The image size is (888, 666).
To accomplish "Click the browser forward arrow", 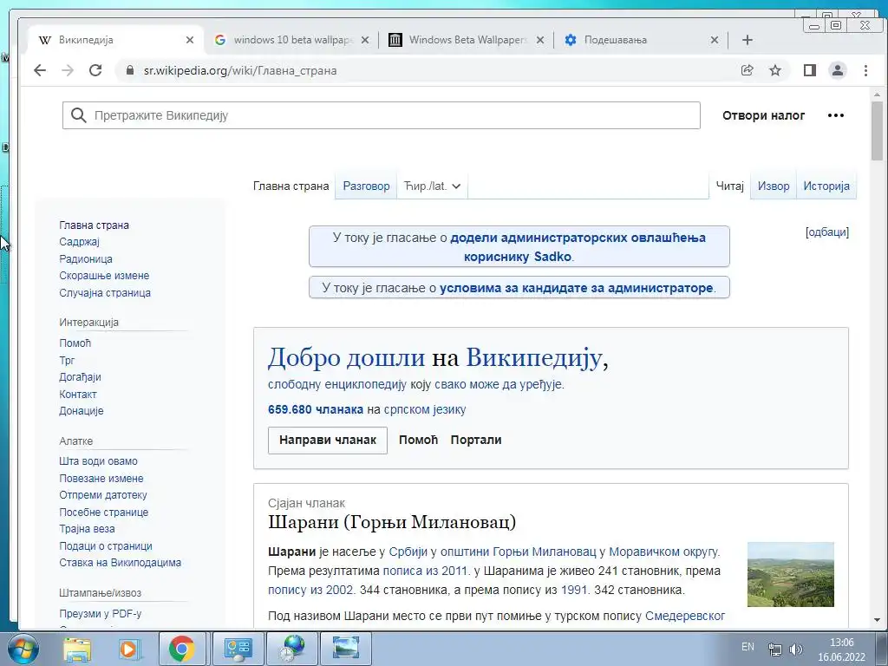I will point(68,70).
